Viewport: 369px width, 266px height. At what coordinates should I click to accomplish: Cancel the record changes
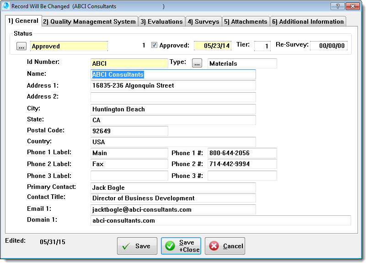pyautogui.click(x=225, y=246)
